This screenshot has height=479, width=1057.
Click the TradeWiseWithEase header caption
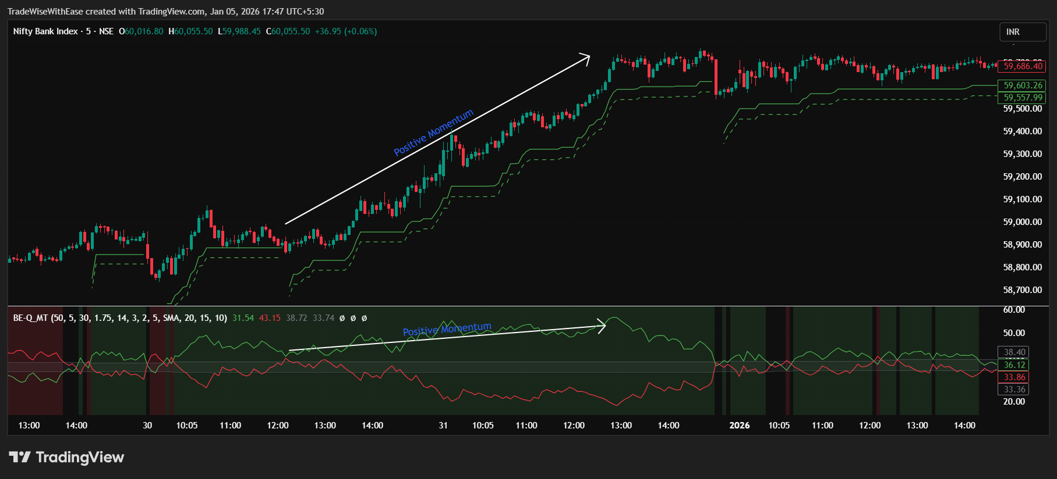166,12
